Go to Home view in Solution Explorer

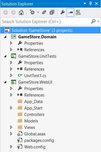[x=21, y=12]
